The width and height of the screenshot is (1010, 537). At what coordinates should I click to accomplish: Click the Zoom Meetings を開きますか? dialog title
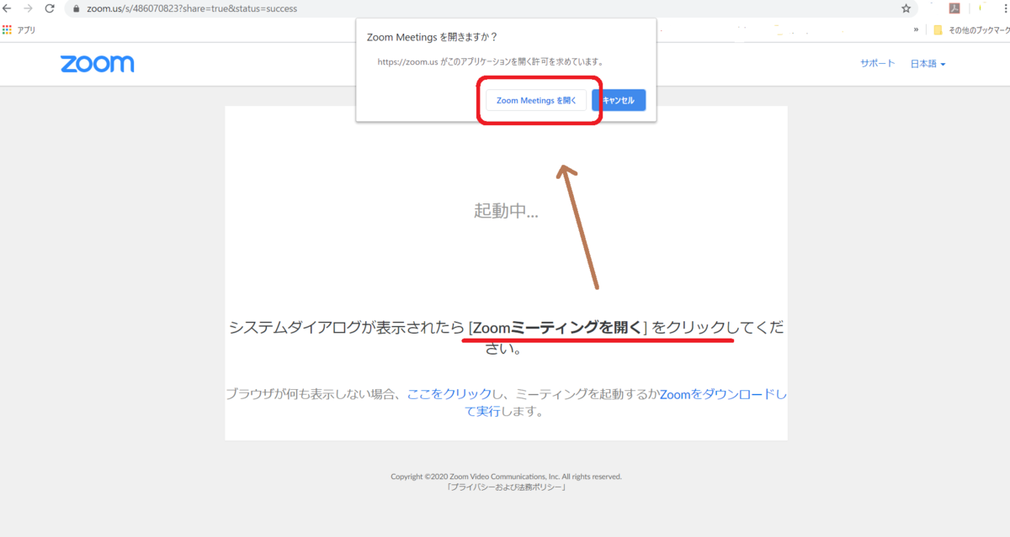click(x=433, y=37)
